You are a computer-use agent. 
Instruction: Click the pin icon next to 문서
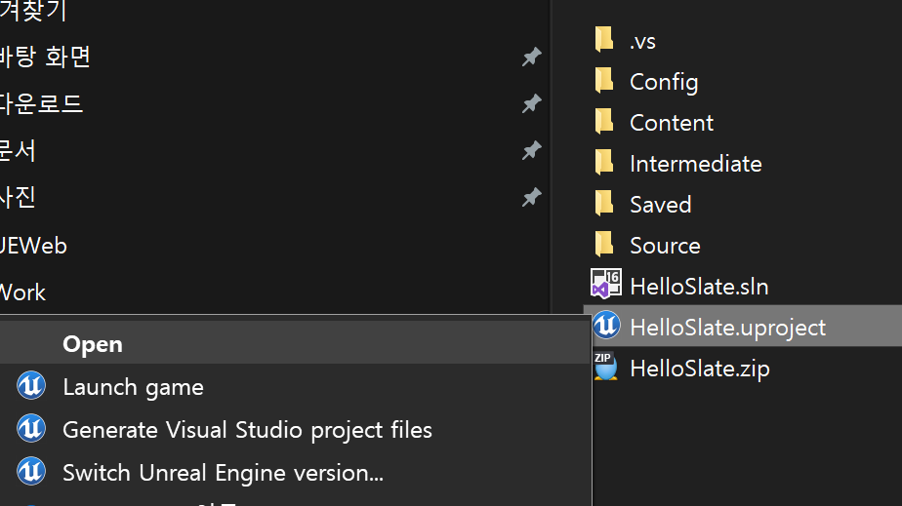pyautogui.click(x=531, y=150)
